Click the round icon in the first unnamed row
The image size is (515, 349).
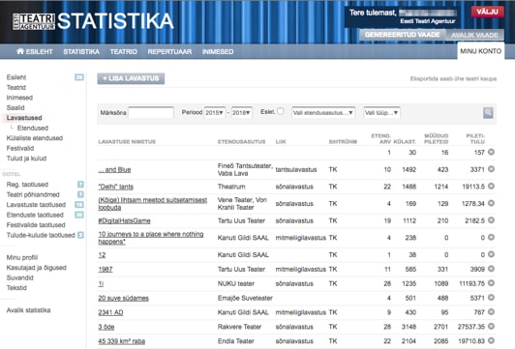click(491, 152)
